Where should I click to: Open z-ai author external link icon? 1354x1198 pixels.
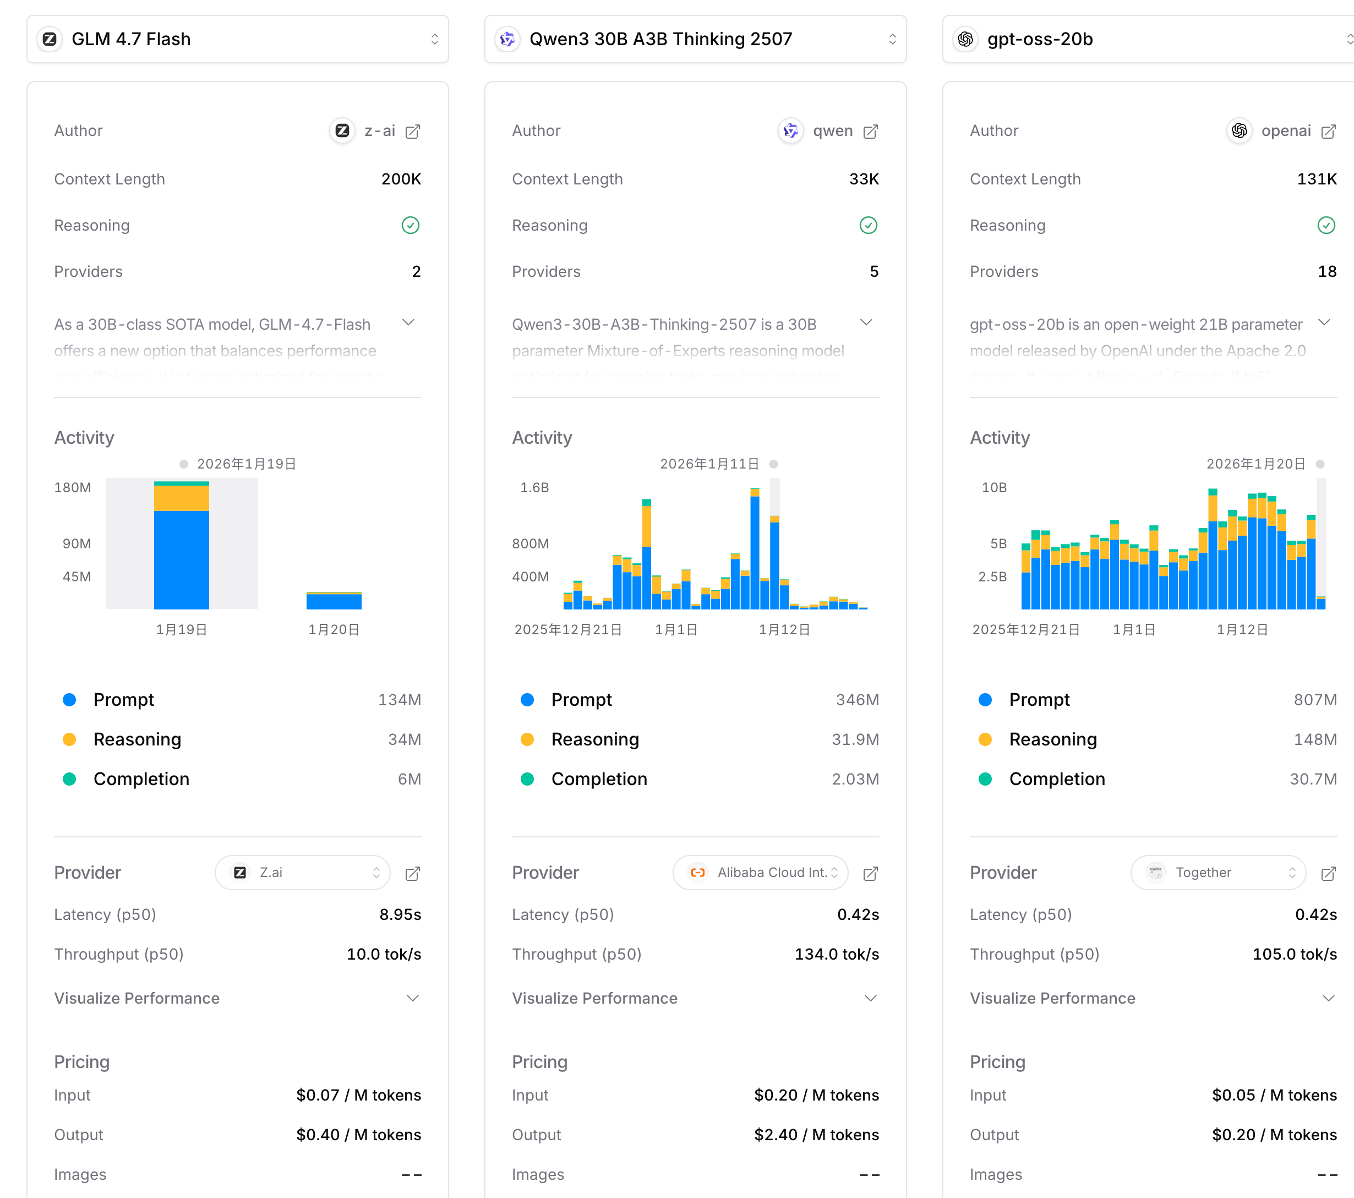tap(412, 131)
